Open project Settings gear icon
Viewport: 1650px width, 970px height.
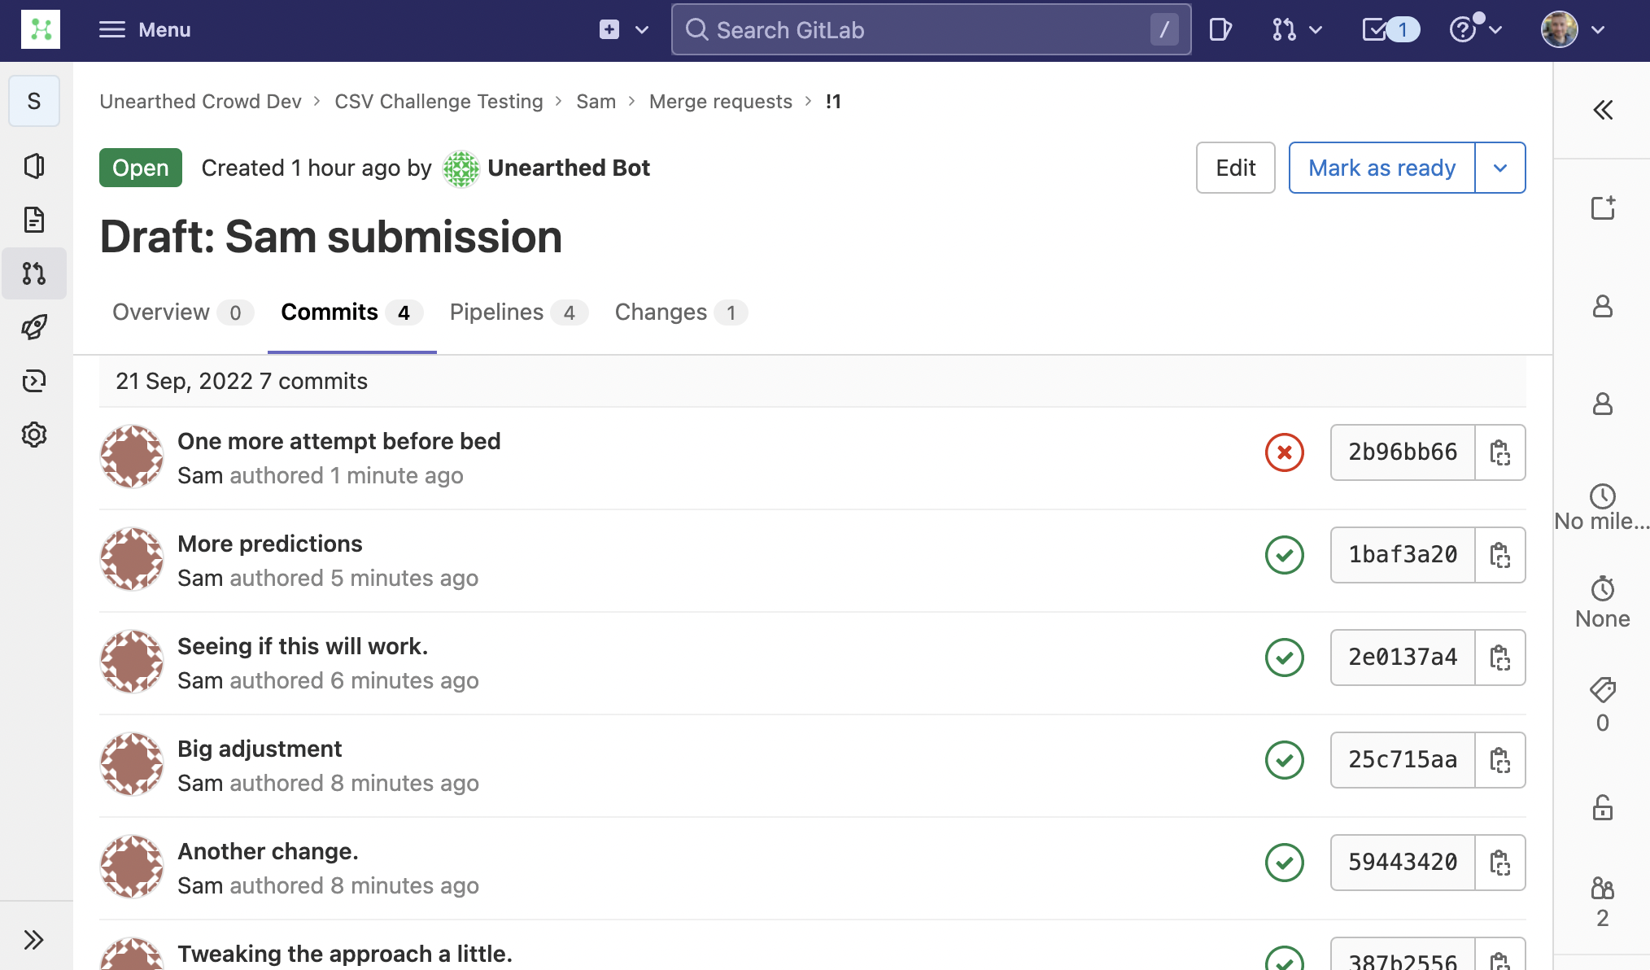[34, 435]
